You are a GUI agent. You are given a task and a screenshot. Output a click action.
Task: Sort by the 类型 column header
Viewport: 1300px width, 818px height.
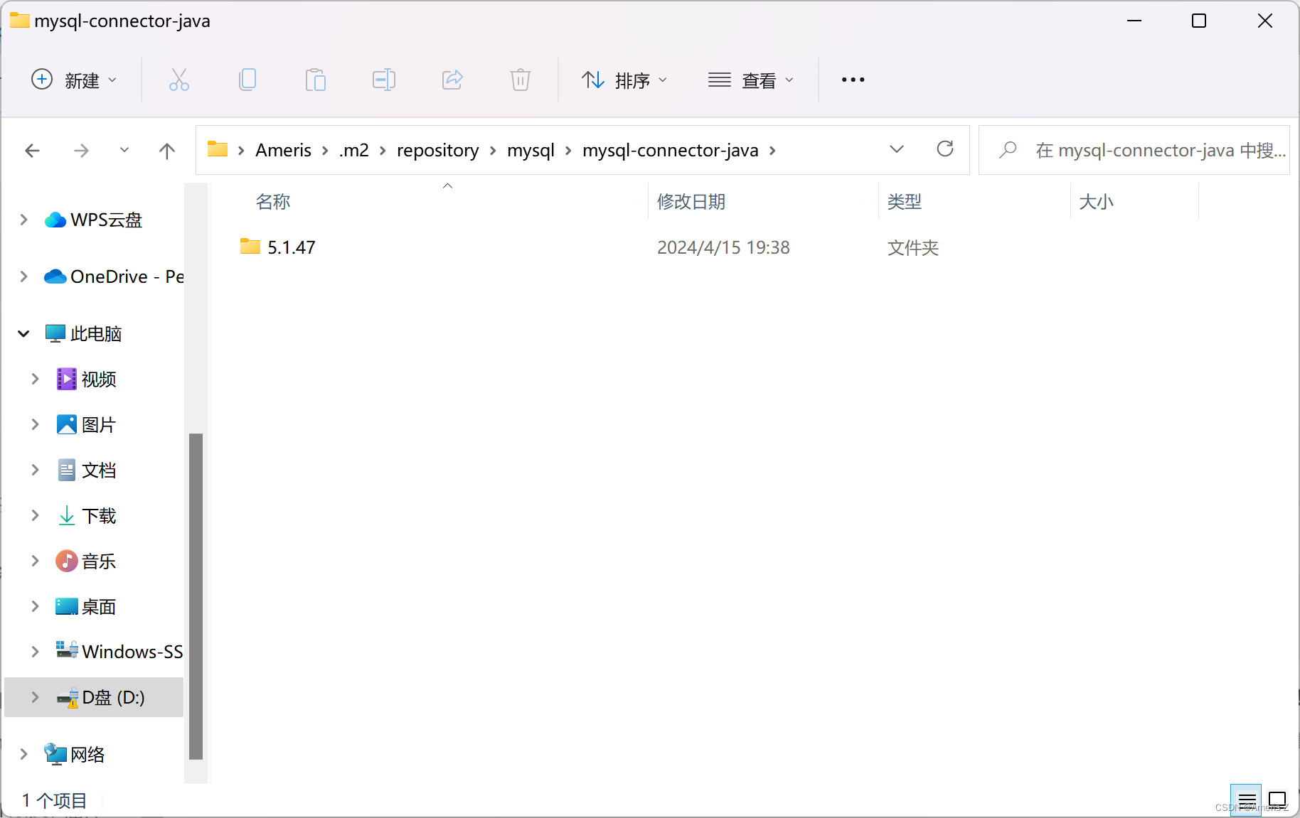[x=974, y=201]
